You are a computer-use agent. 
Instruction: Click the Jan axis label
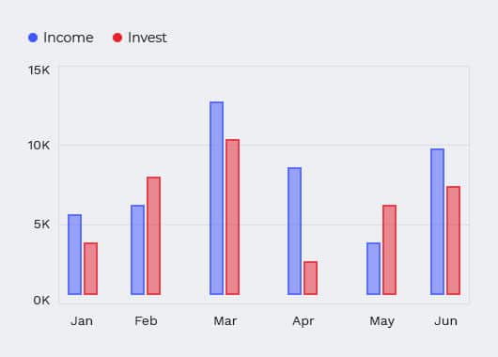click(82, 321)
